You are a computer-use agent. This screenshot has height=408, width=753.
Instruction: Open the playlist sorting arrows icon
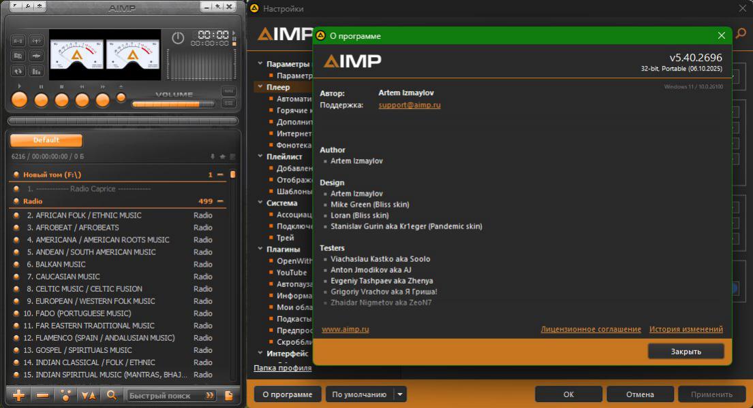tap(89, 395)
